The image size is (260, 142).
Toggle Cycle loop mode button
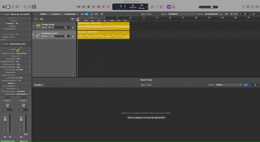[108, 7]
